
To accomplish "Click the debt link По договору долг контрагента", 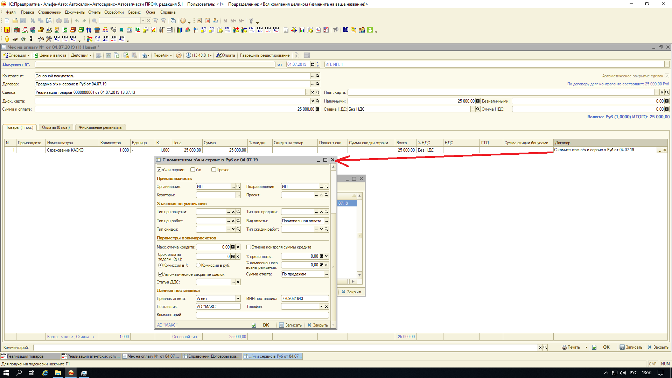I will [618, 84].
